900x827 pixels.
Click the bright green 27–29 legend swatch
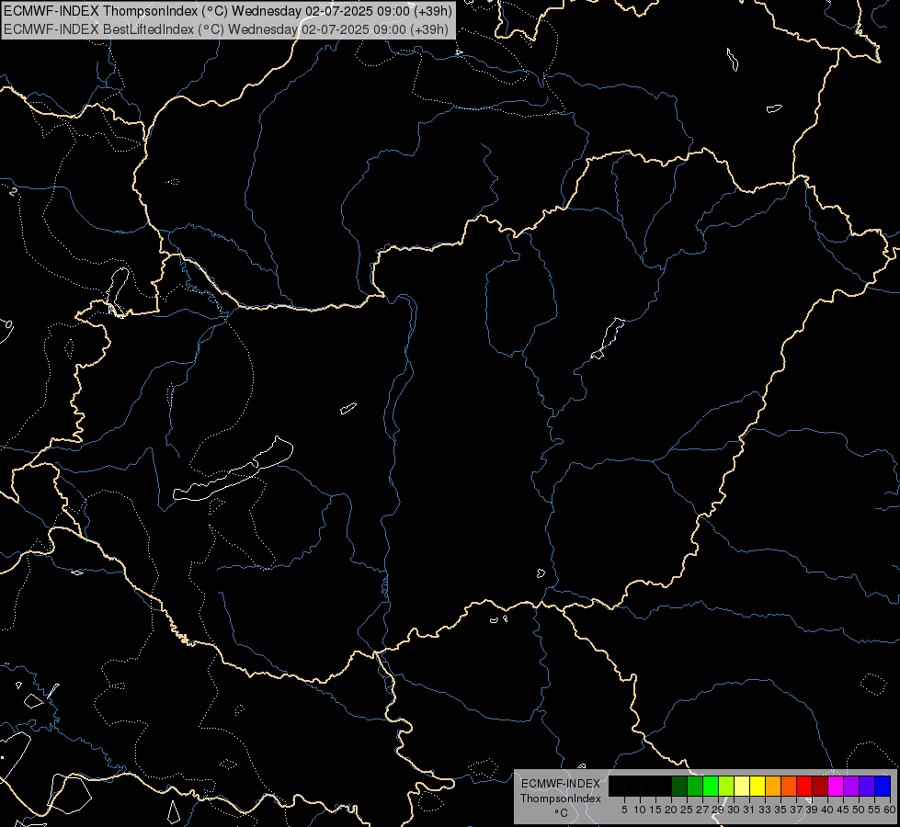[x=711, y=786]
